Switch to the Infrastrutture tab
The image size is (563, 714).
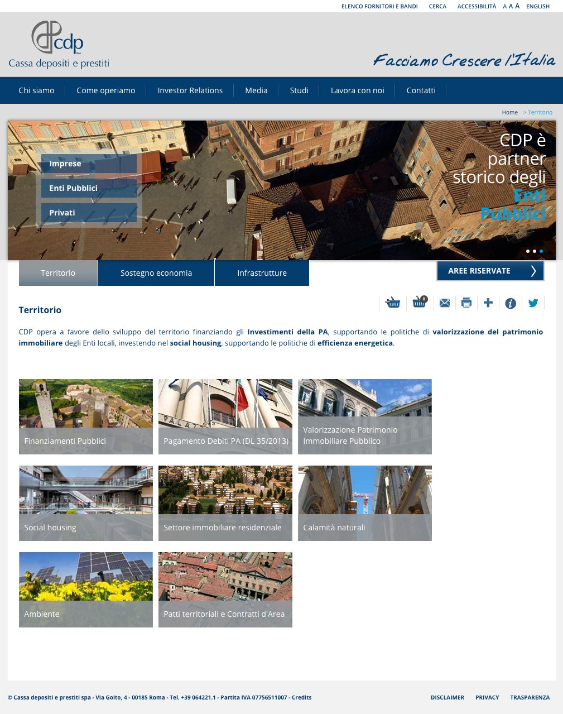[262, 273]
